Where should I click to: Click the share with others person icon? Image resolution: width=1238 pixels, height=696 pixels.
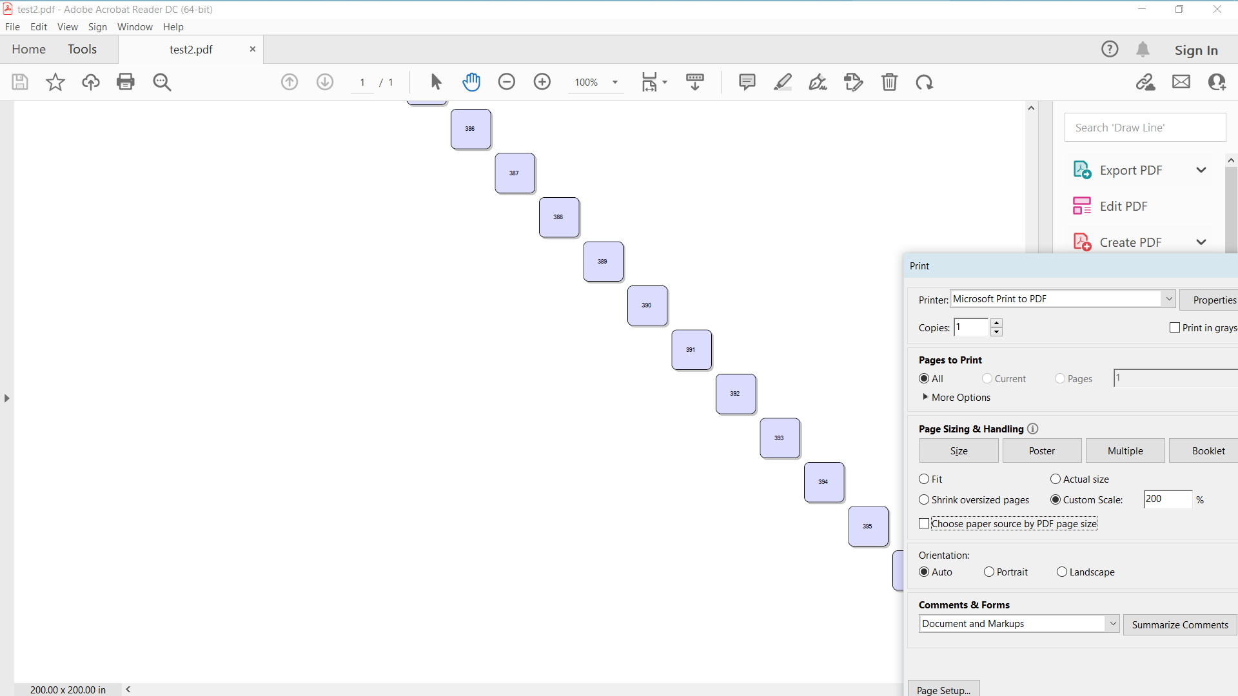point(1217,82)
